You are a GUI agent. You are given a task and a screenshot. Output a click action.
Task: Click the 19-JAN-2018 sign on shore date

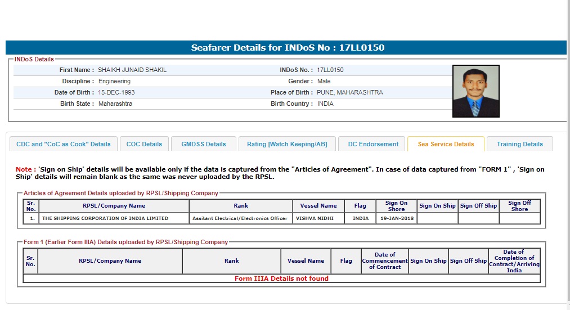(396, 218)
